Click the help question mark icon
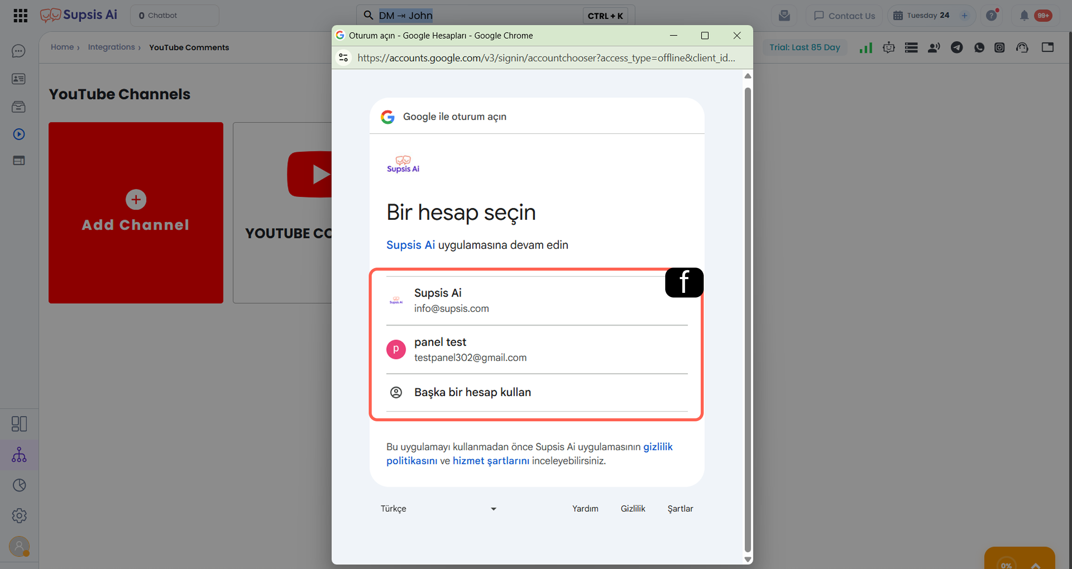Viewport: 1072px width, 569px height. [992, 16]
